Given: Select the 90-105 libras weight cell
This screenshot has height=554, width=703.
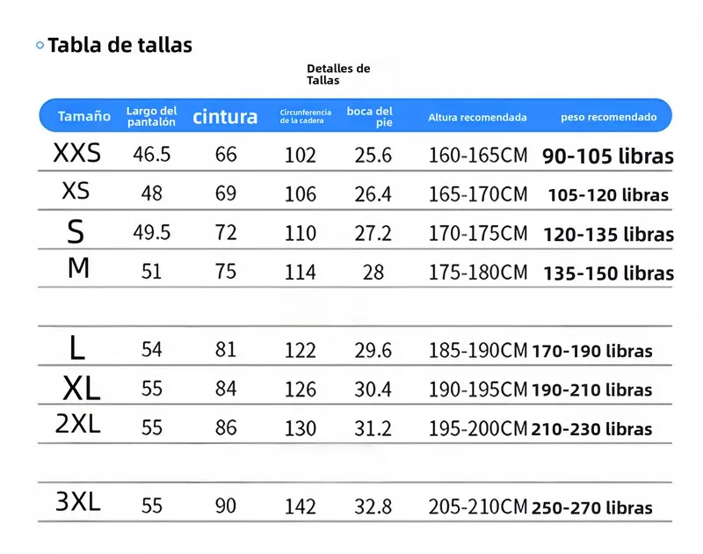Looking at the screenshot, I should pyautogui.click(x=607, y=157).
